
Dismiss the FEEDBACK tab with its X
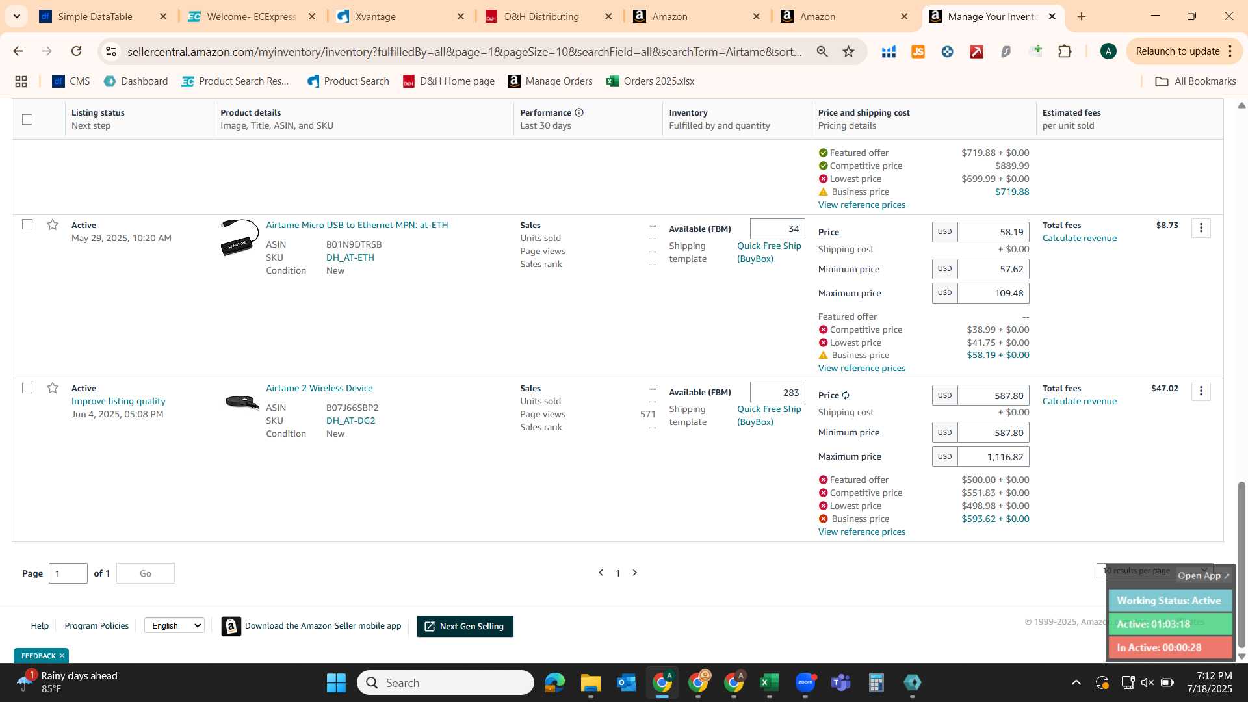pos(62,655)
